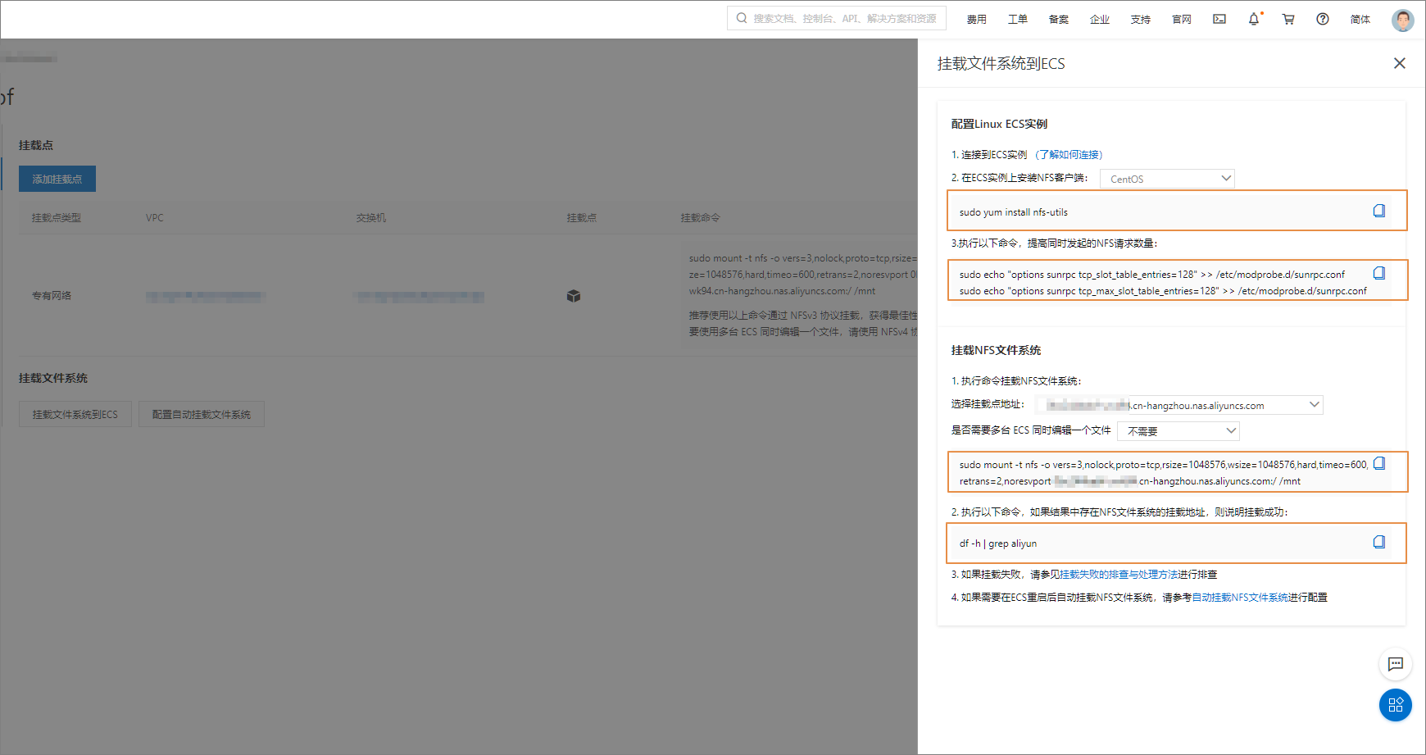The width and height of the screenshot is (1426, 755).
Task: Open the 备案 menu
Action: pos(1058,19)
